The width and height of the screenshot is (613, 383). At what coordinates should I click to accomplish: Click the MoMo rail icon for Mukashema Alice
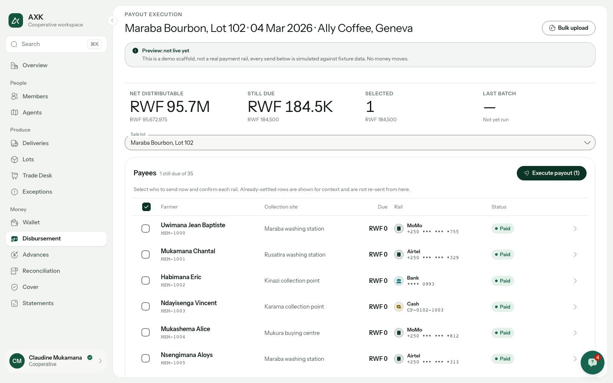click(x=398, y=333)
